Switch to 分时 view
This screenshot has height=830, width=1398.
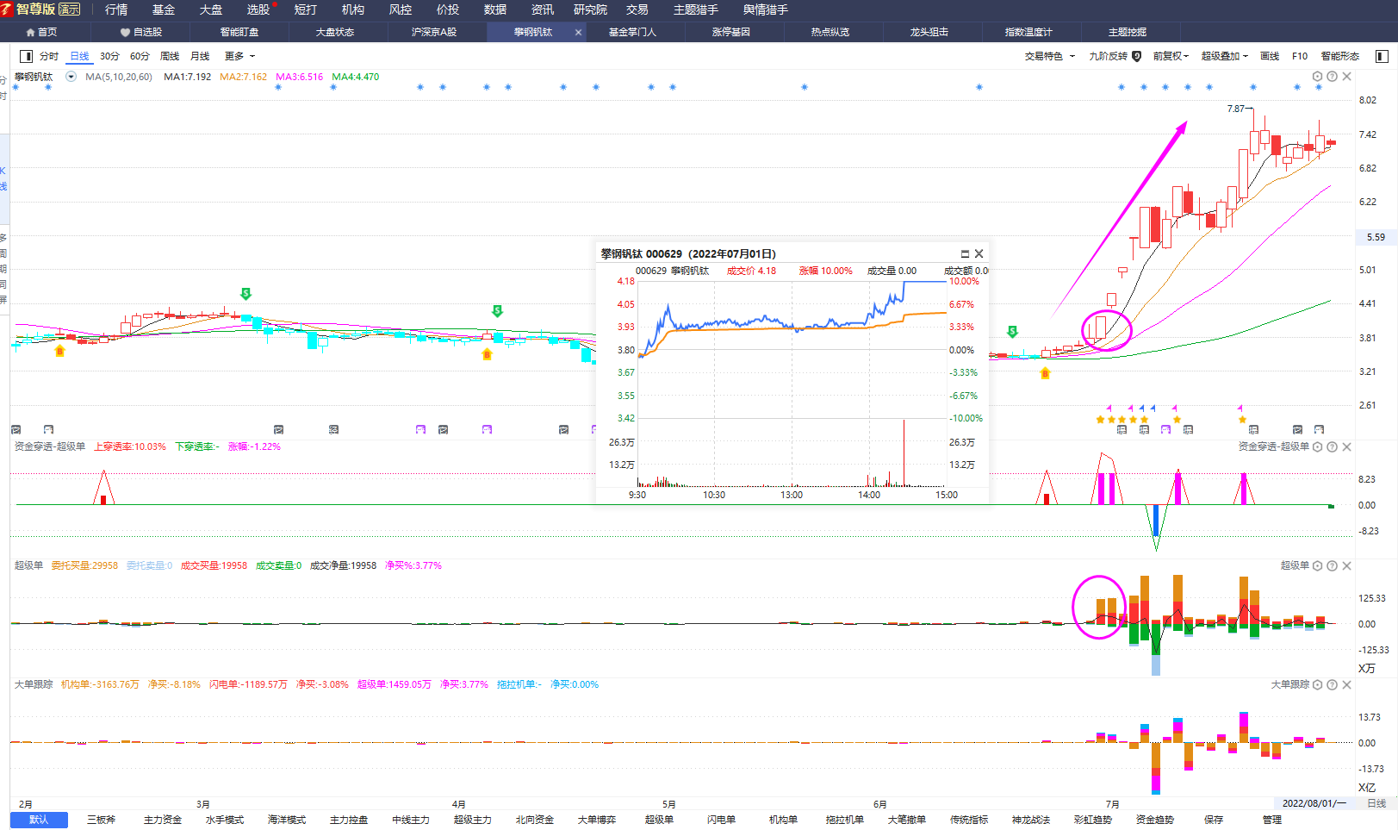pyautogui.click(x=49, y=56)
